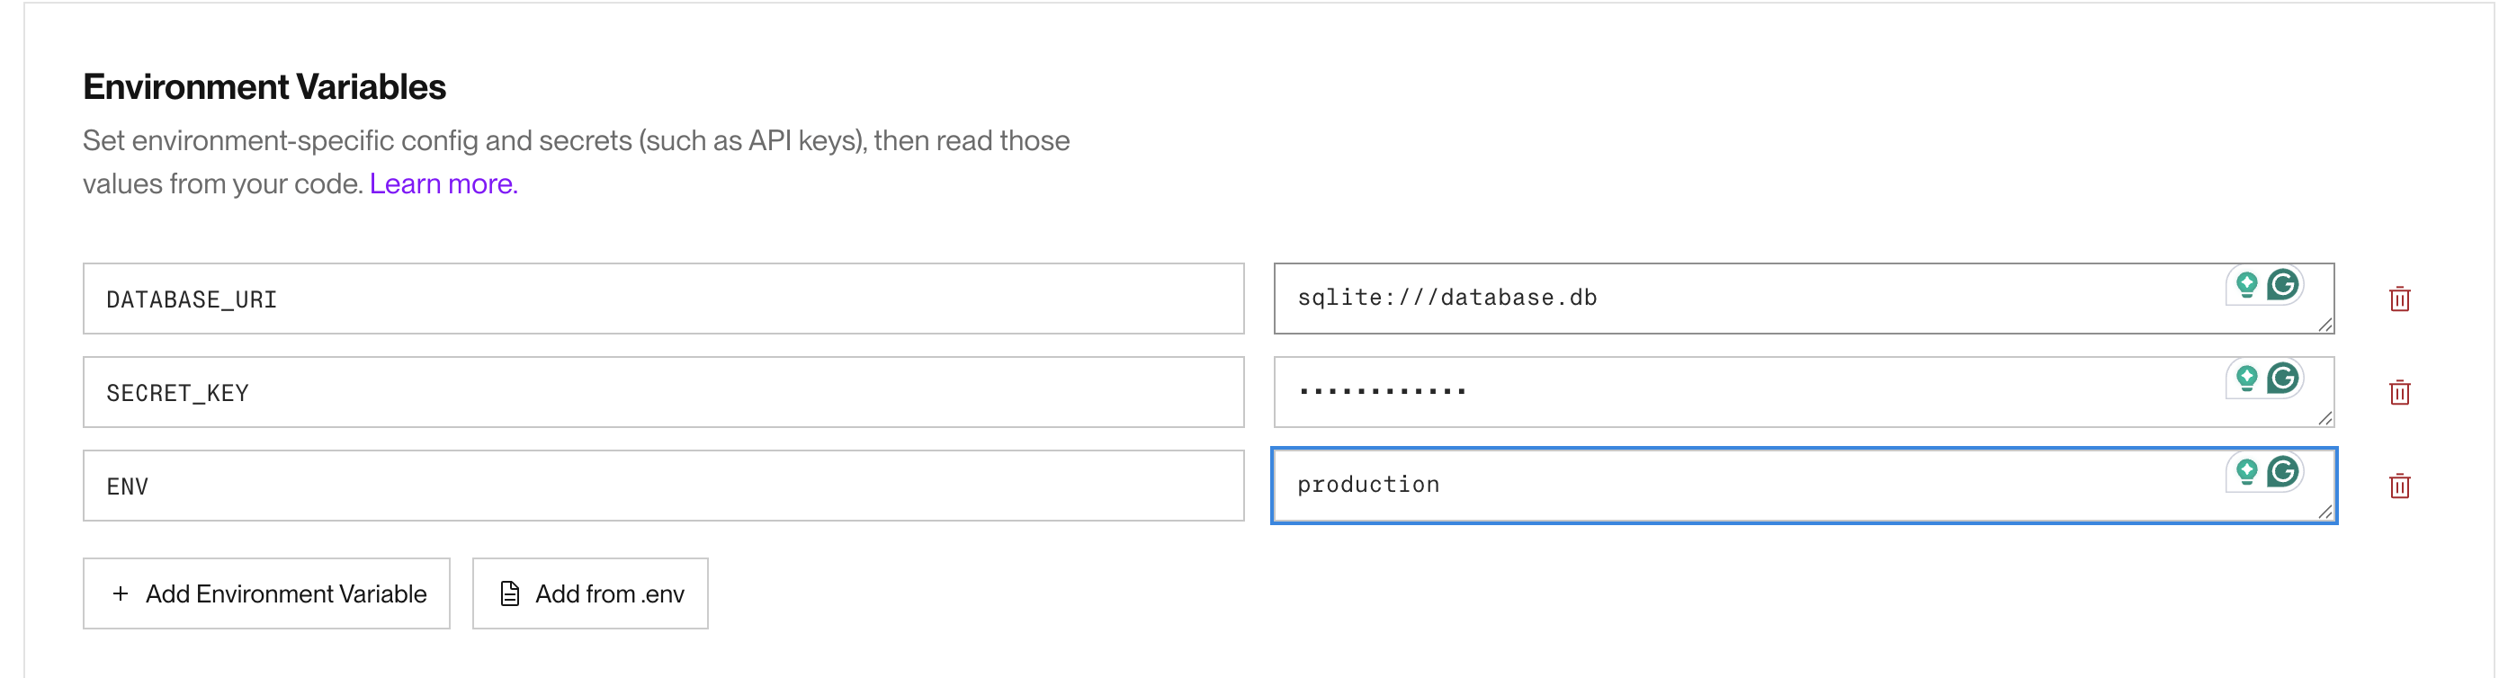2508x678 pixels.
Task: Click lightbulb icon in production value field
Action: [x=2246, y=472]
